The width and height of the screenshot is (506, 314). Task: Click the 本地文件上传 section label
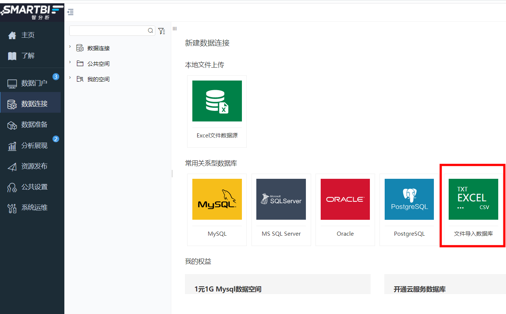point(205,65)
